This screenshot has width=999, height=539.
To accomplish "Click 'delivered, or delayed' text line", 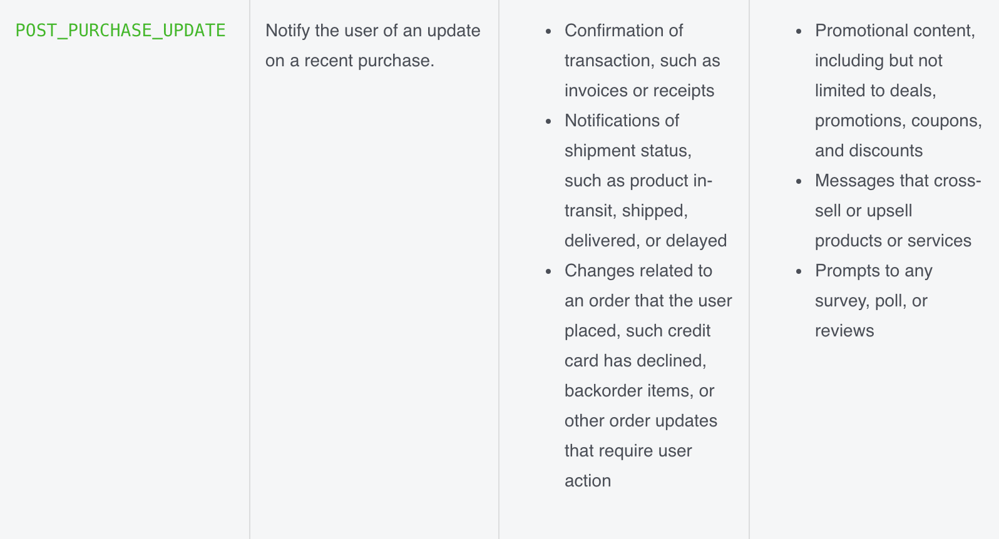I will pos(645,241).
